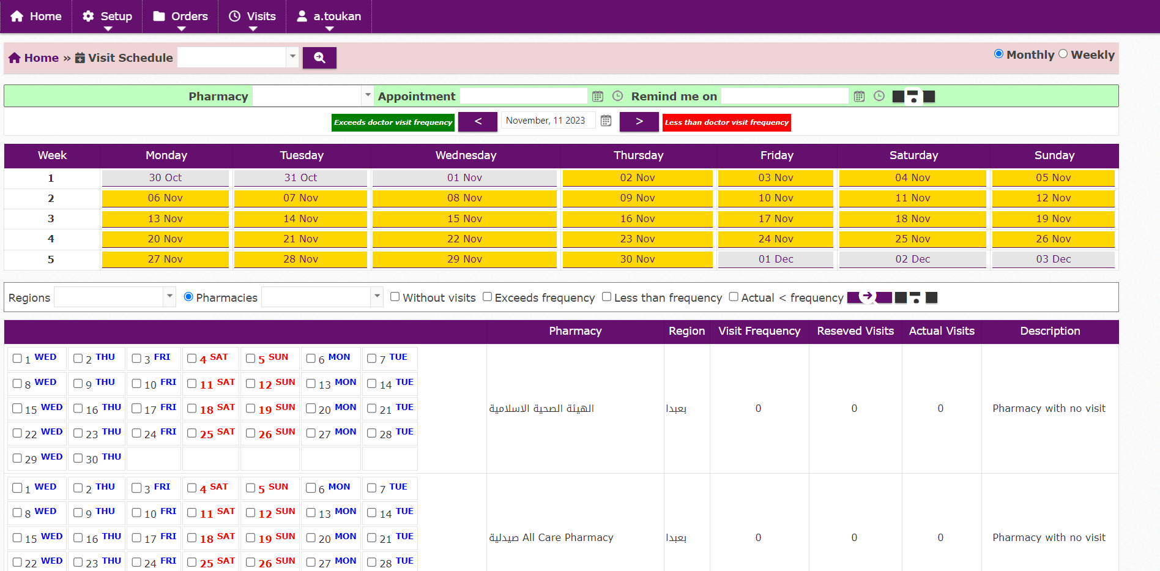Expand the Pharmacy dropdown in green bar
1160x571 pixels.
click(x=368, y=95)
